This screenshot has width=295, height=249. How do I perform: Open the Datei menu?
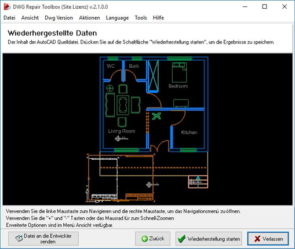pyautogui.click(x=9, y=18)
